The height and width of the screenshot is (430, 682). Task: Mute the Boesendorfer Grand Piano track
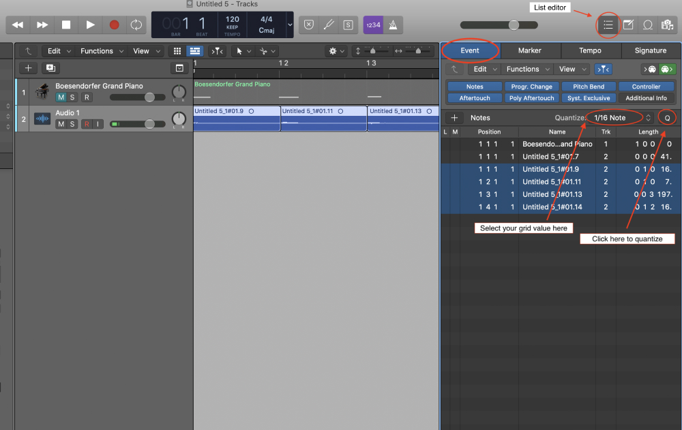click(61, 97)
